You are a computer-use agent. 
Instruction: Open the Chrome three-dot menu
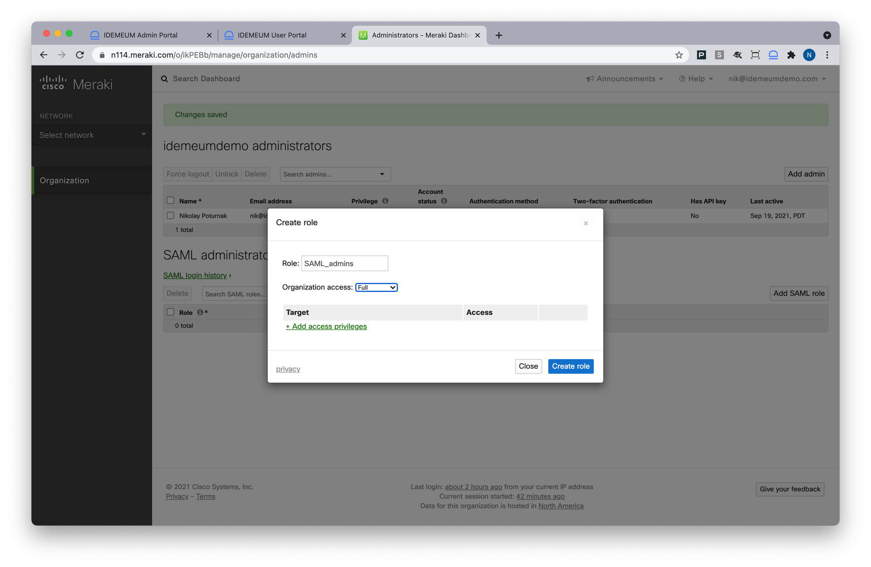[827, 55]
